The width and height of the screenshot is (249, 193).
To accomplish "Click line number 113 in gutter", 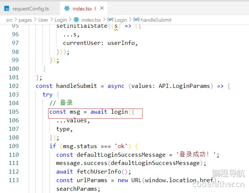I will (14, 180).
